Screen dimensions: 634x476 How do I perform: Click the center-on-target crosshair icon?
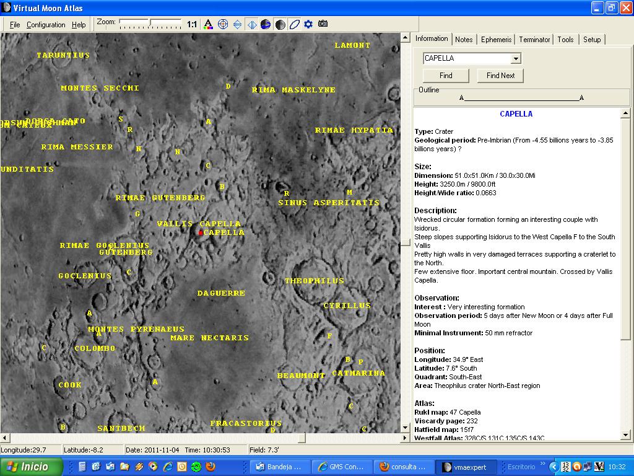223,24
